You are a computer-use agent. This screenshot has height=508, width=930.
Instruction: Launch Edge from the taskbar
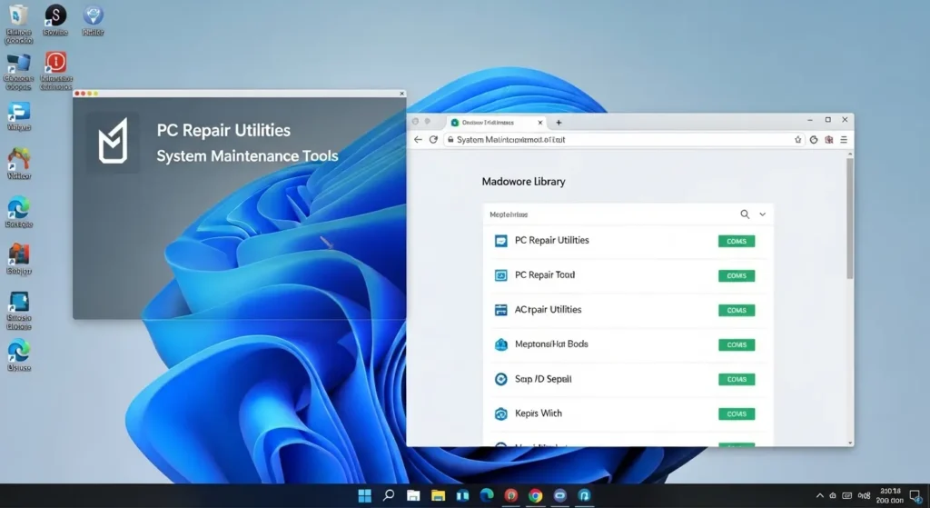pos(487,495)
